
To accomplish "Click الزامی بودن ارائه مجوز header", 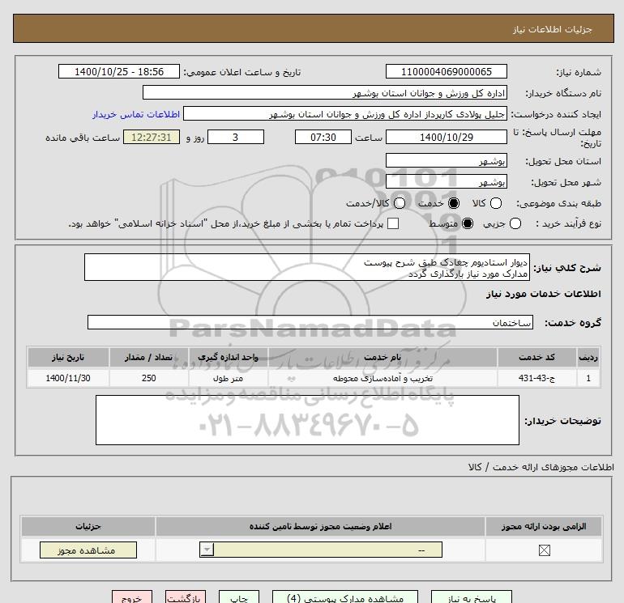I will pos(544,526).
